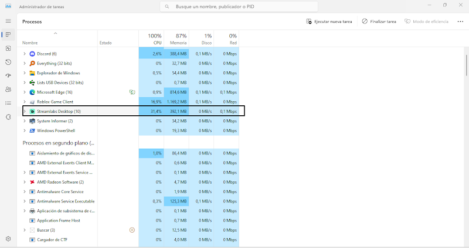Open App history from the sidebar
Screen dimensions: 469x248
(x=8, y=62)
